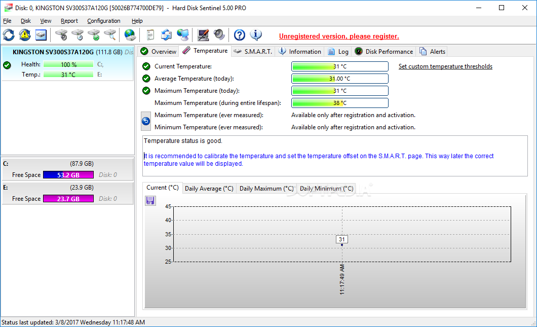Click the speaker sound toolbar icon
Screen dimensions: 537x327
tap(219, 35)
